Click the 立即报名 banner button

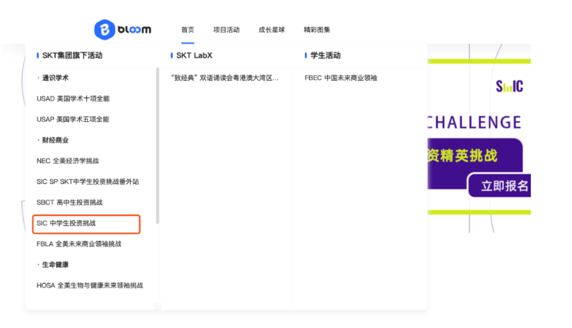[x=500, y=185]
